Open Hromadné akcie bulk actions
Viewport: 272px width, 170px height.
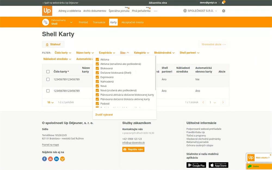pos(214,44)
